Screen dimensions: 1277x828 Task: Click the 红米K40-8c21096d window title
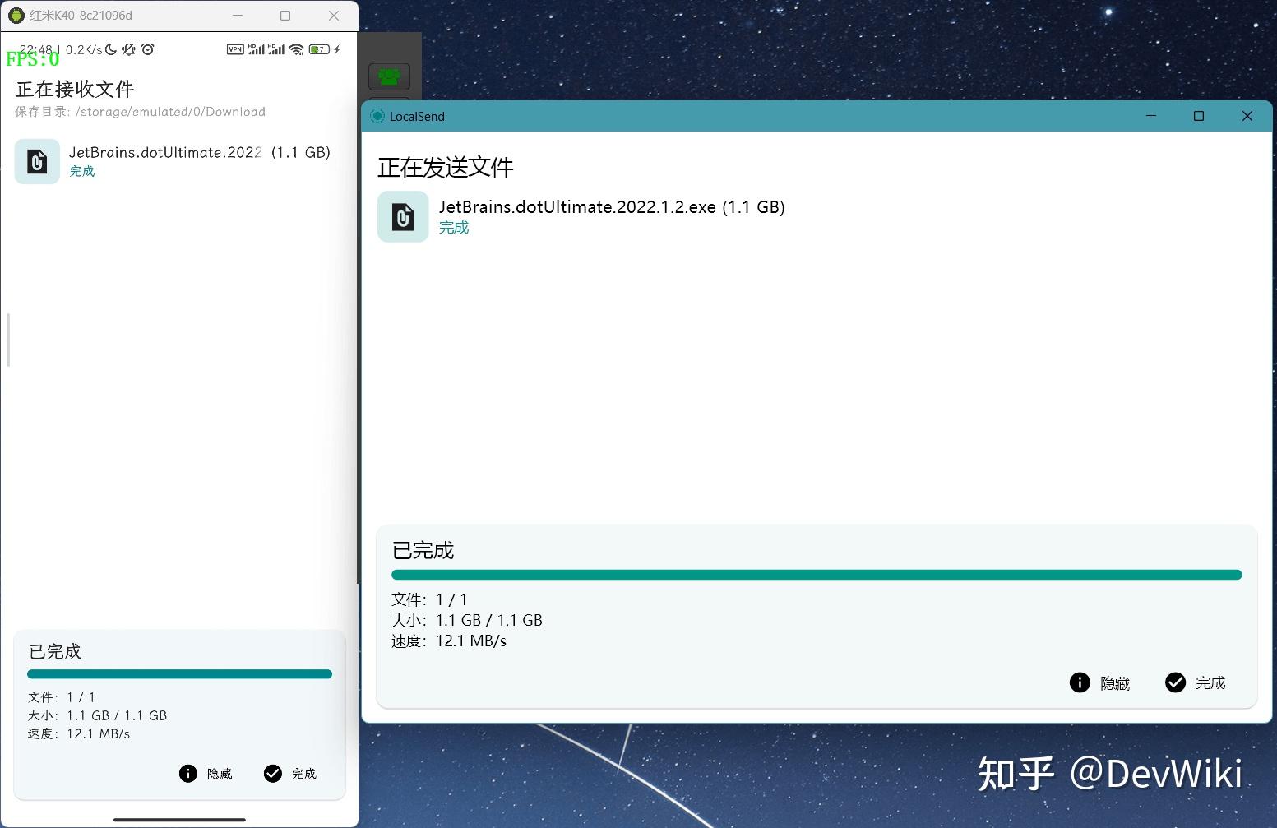click(x=81, y=16)
